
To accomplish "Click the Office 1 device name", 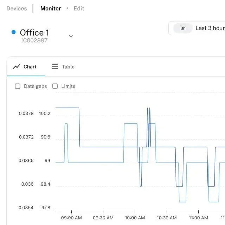I will pyautogui.click(x=34, y=33).
